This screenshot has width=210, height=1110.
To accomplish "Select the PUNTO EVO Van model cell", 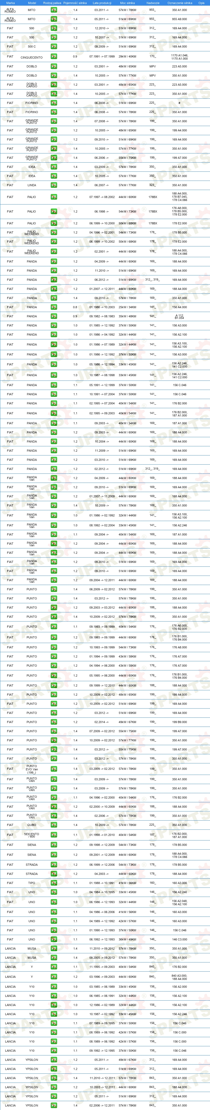I will 32,769.
